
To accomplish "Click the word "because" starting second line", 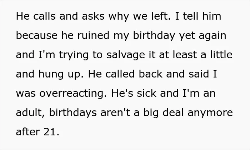I will 37,35.
